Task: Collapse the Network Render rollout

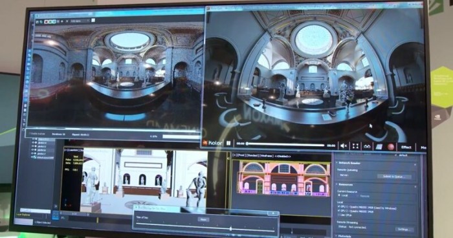Action: pos(337,163)
